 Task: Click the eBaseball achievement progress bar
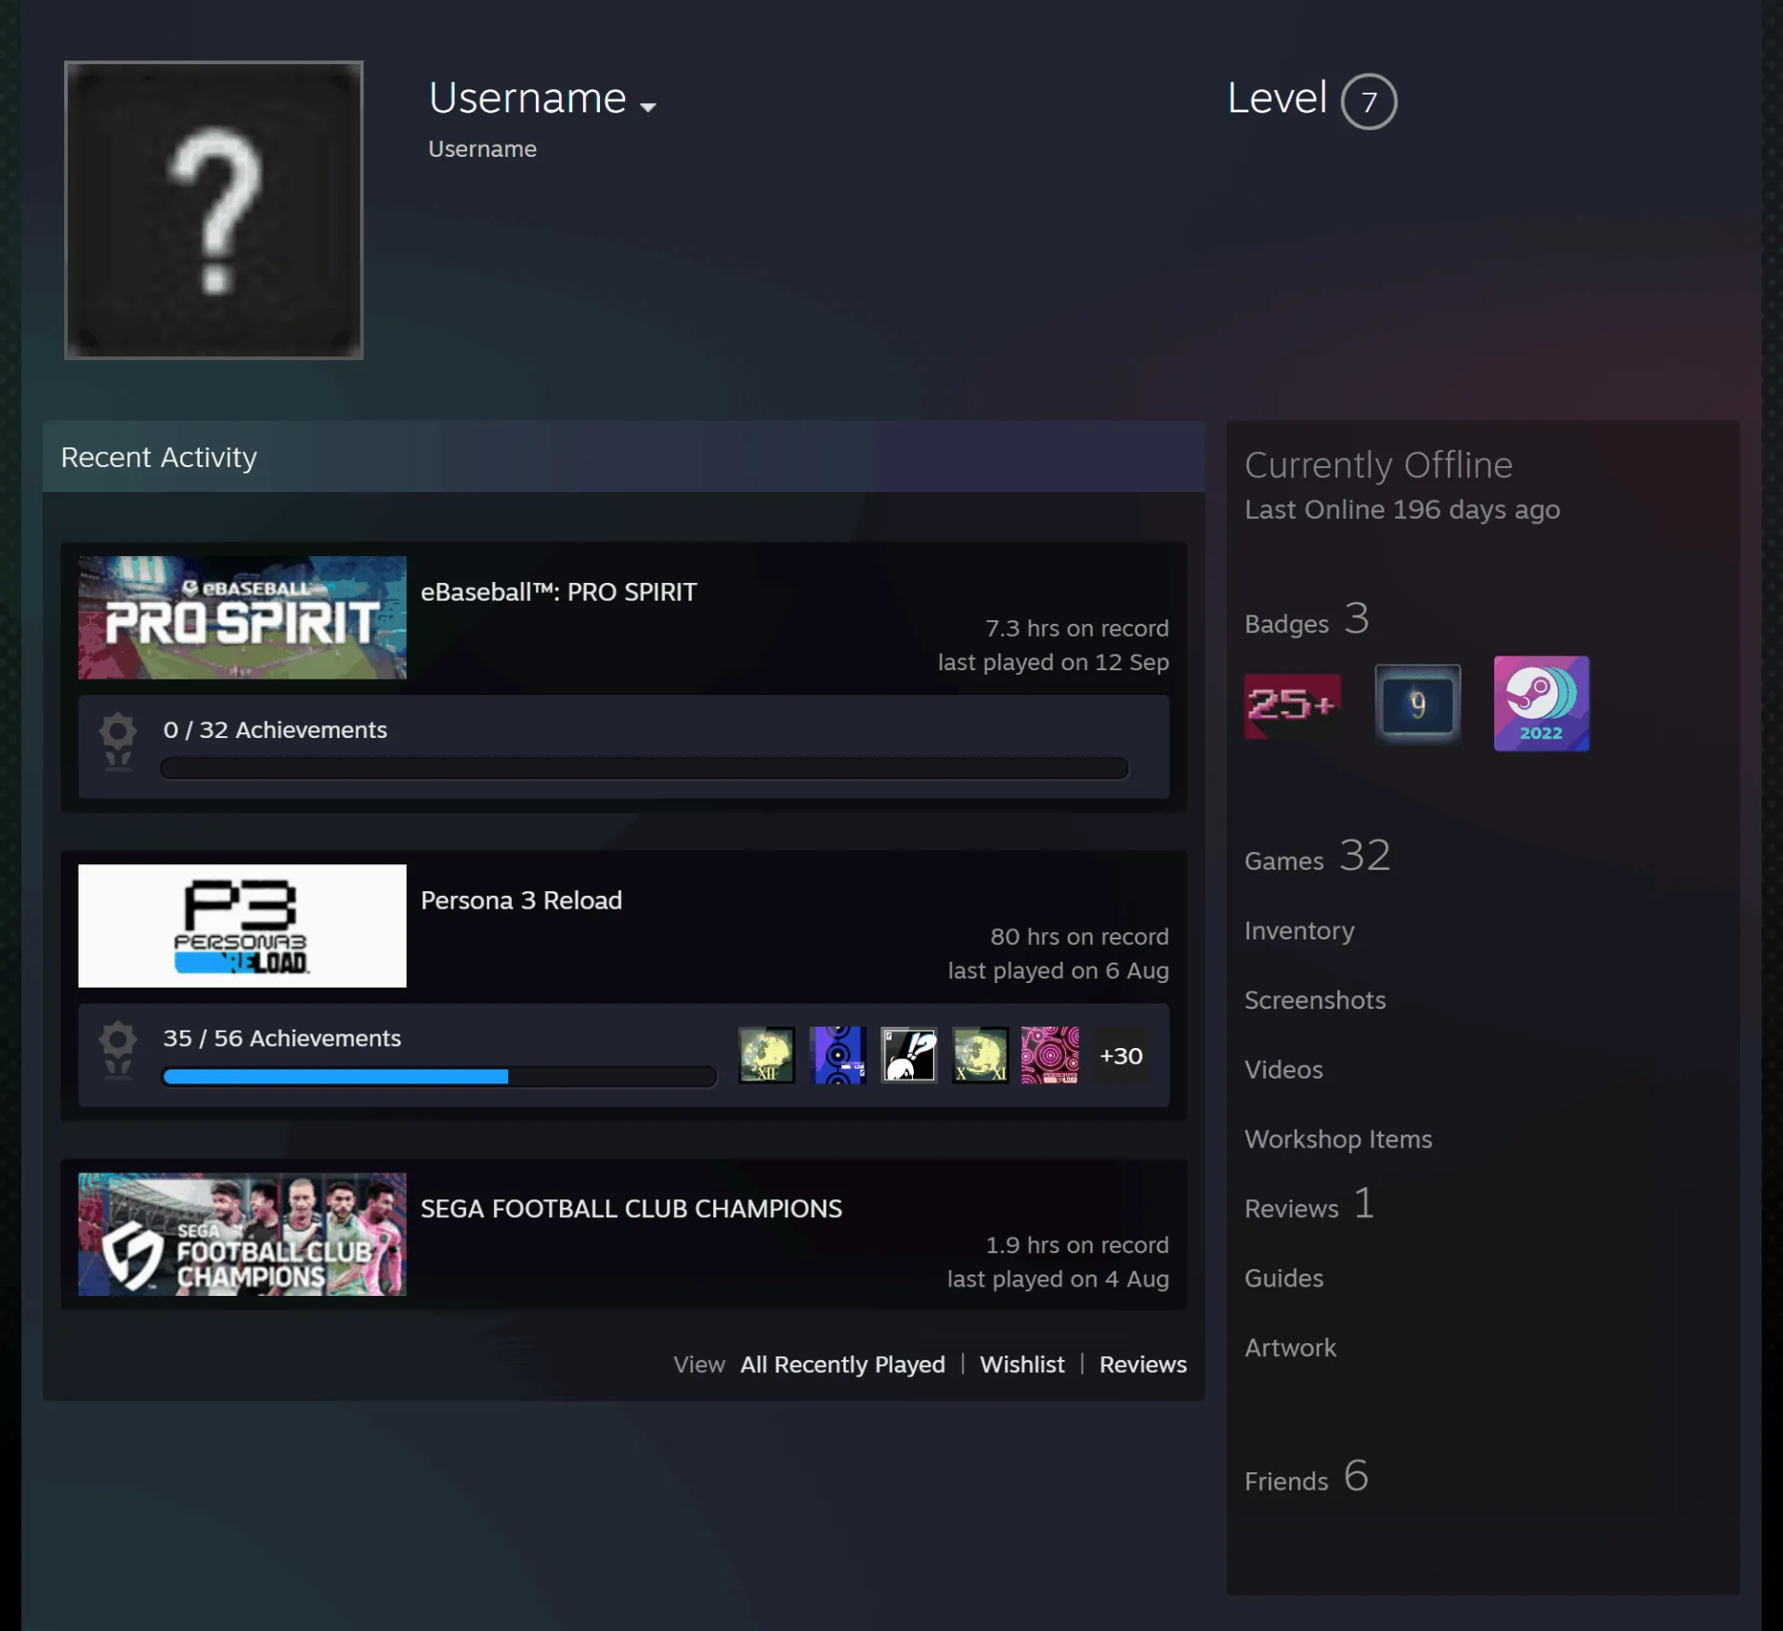point(644,769)
